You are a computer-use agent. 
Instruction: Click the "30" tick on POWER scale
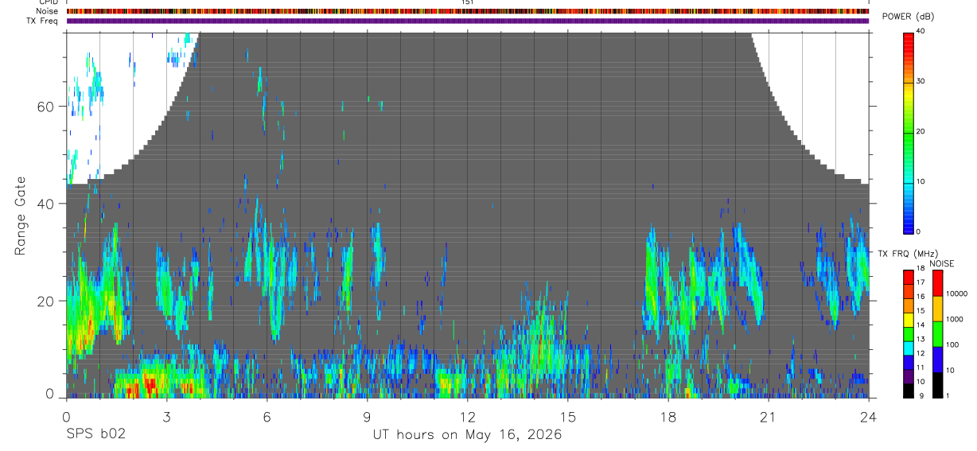pyautogui.click(x=921, y=81)
